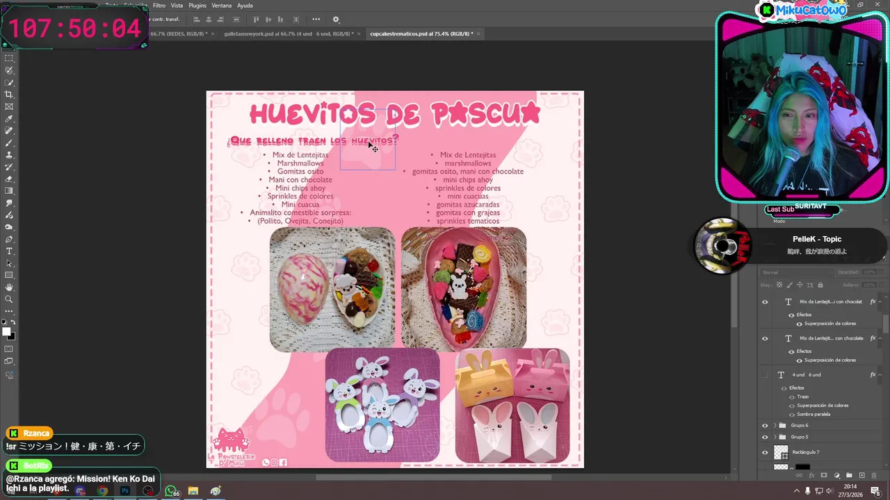Toggle Quick Mask mode
The height and width of the screenshot is (500, 890).
(9, 349)
